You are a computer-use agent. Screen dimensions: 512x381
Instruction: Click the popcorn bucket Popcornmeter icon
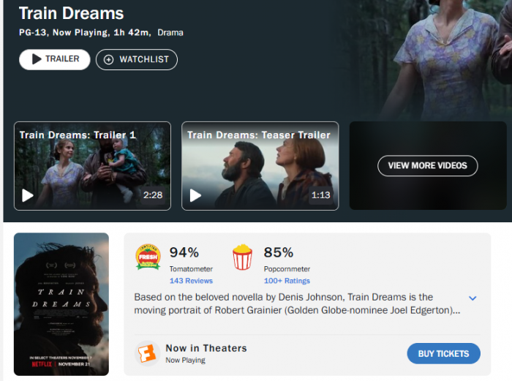coord(242,257)
